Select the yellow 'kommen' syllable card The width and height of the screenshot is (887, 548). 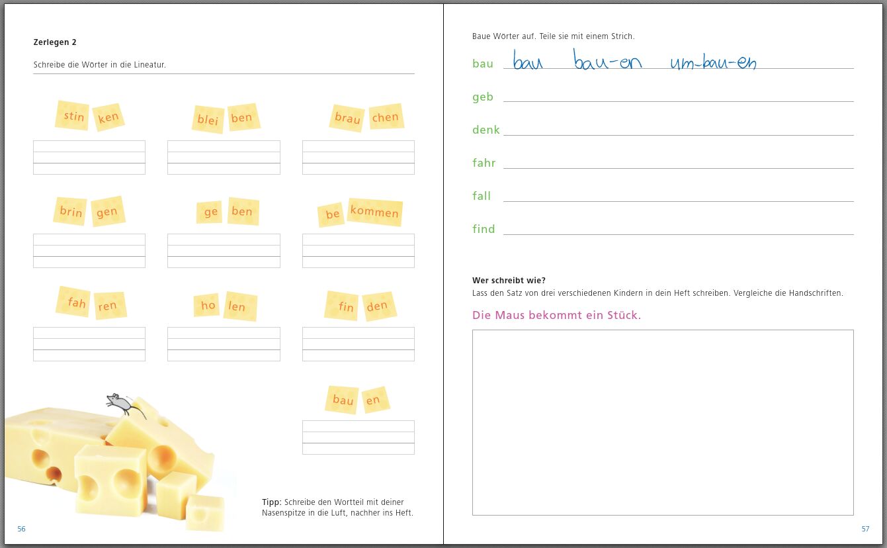tap(374, 212)
